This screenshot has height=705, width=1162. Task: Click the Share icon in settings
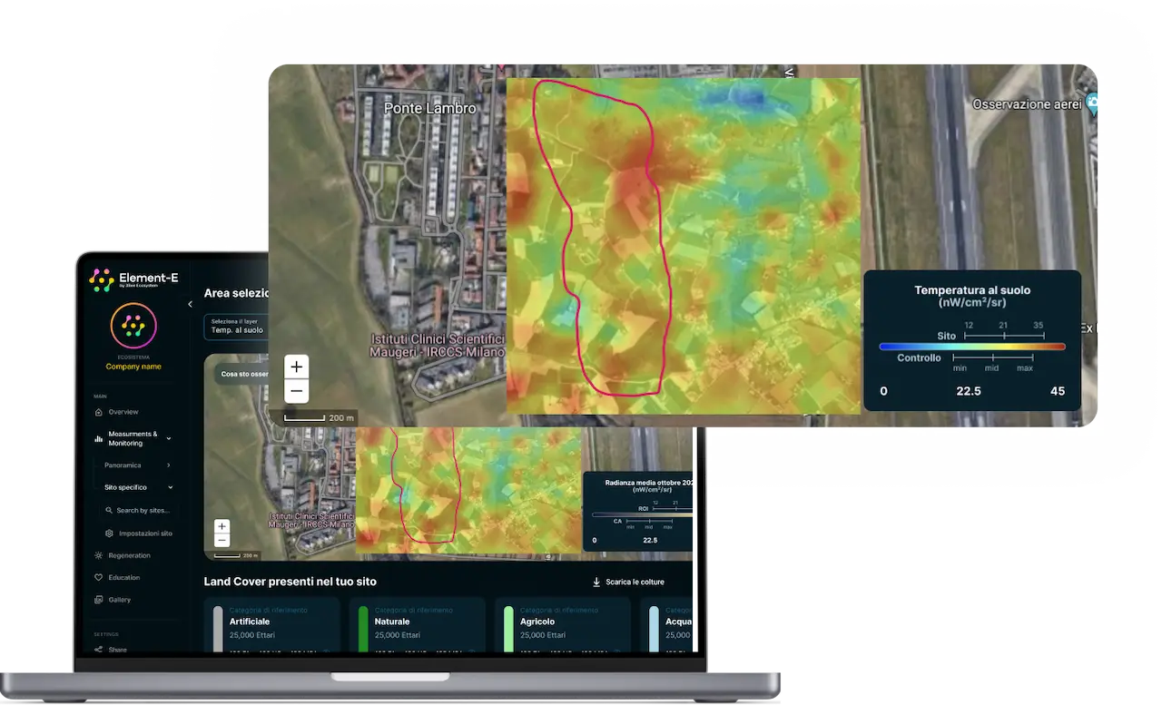click(99, 650)
